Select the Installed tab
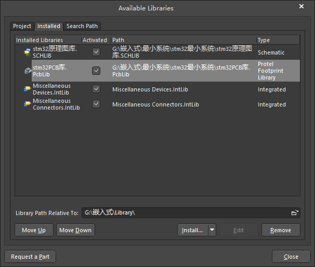The height and width of the screenshot is (267, 315). (49, 26)
